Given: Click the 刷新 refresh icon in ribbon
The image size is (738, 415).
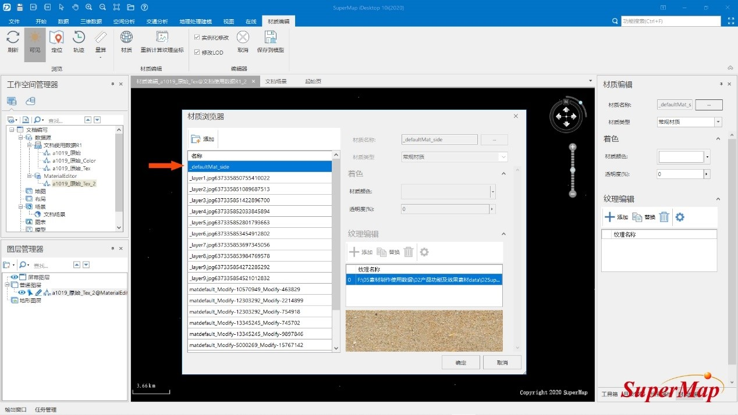Looking at the screenshot, I should click(x=13, y=38).
